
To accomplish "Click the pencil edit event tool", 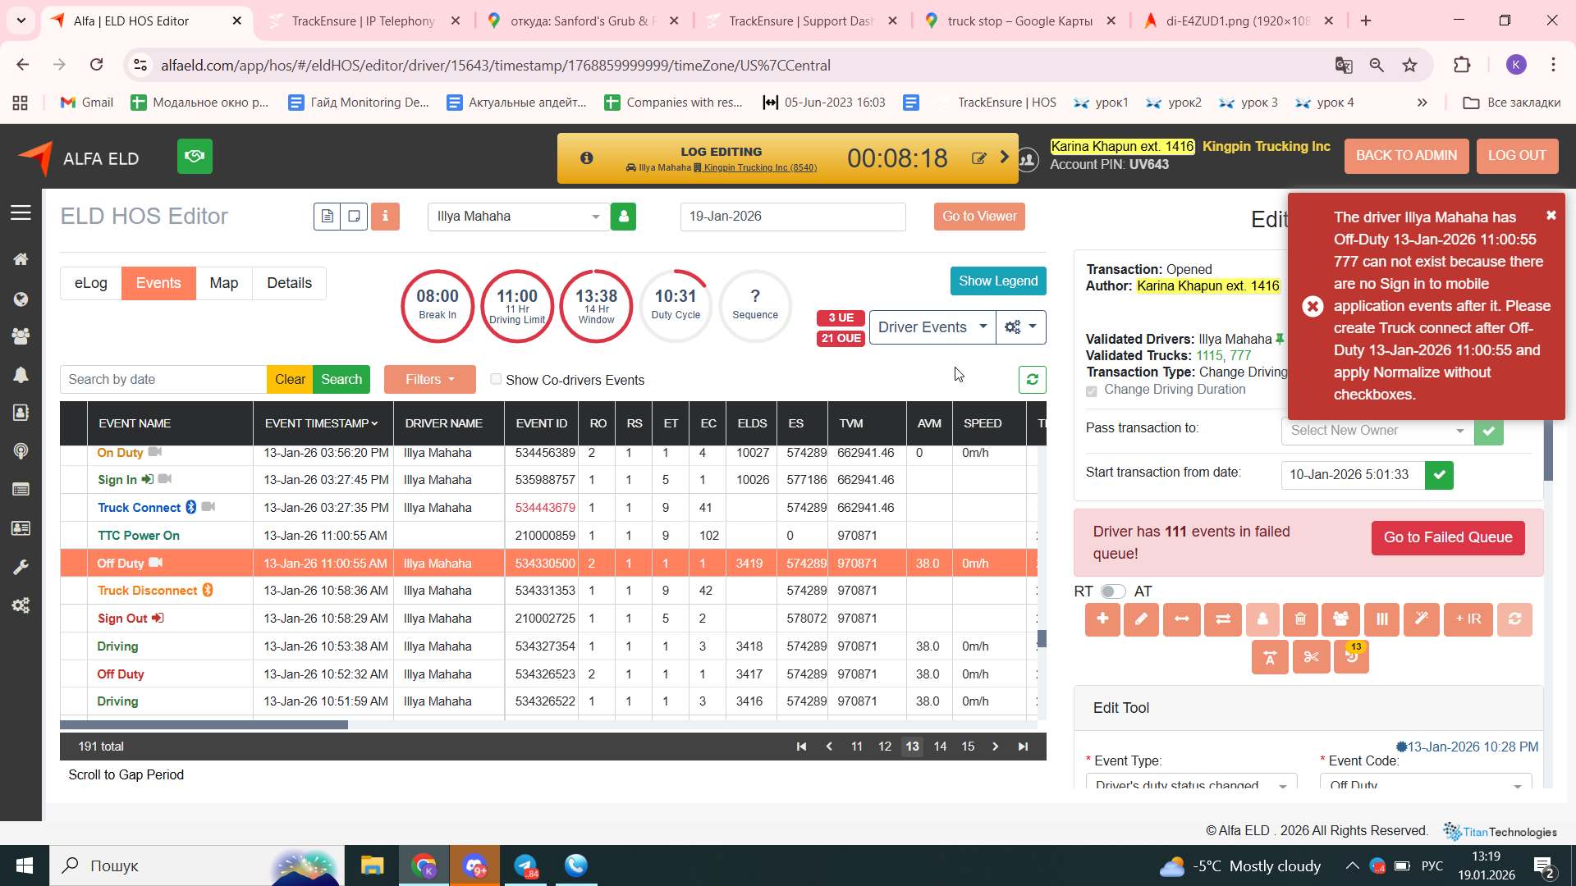I will point(1141,619).
